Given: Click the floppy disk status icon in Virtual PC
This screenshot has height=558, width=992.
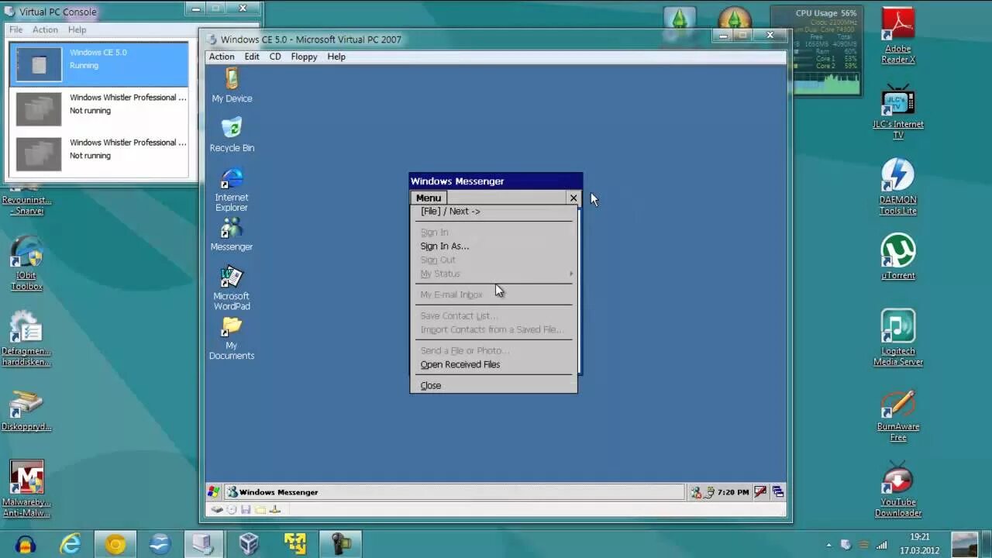Looking at the screenshot, I should tap(246, 509).
